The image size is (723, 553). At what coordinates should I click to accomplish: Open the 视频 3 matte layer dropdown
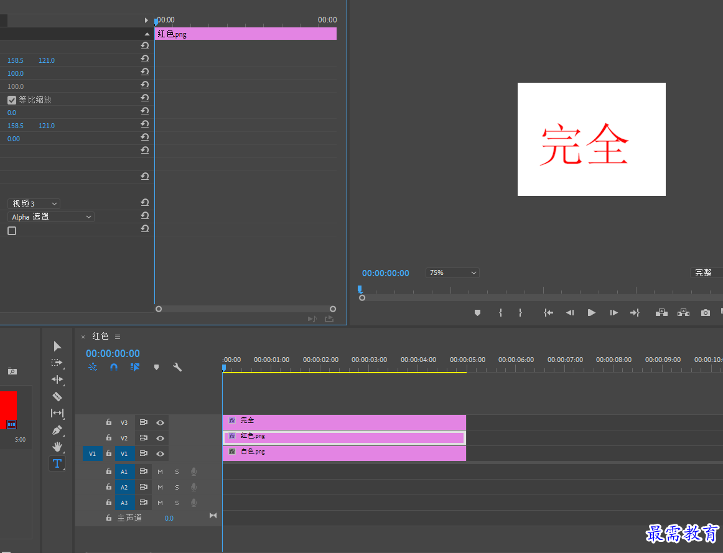tap(34, 203)
